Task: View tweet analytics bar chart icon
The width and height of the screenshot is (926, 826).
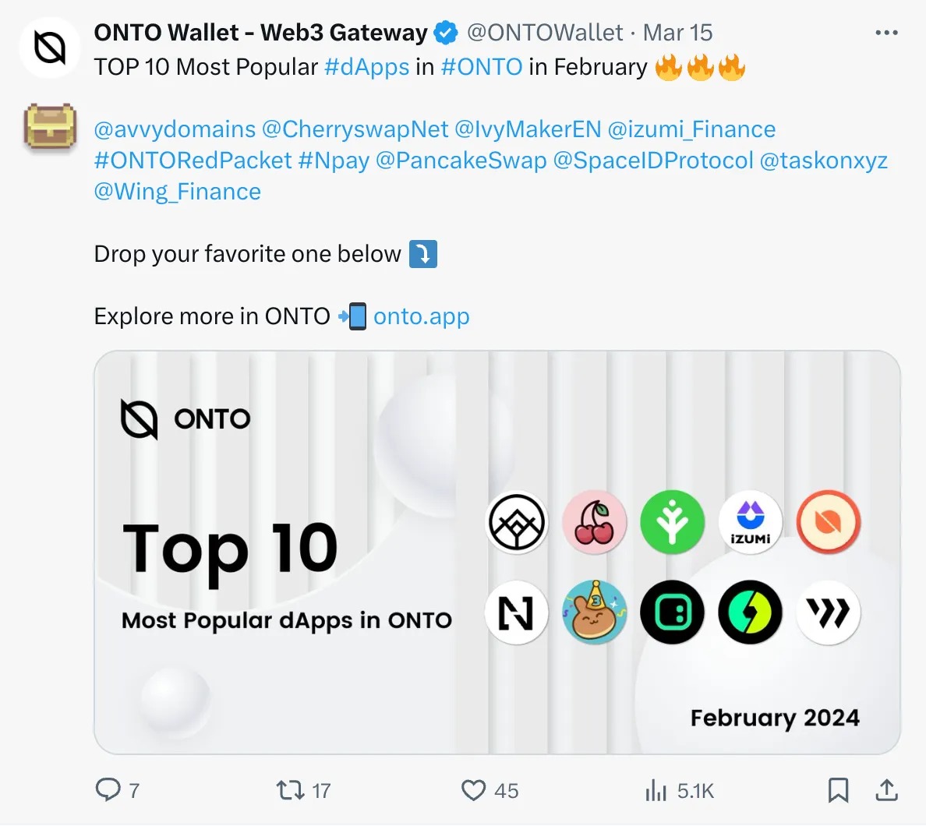Action: click(656, 790)
